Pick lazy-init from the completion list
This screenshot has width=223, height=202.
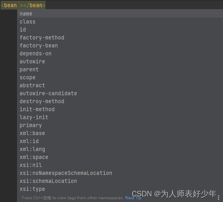[120, 117]
